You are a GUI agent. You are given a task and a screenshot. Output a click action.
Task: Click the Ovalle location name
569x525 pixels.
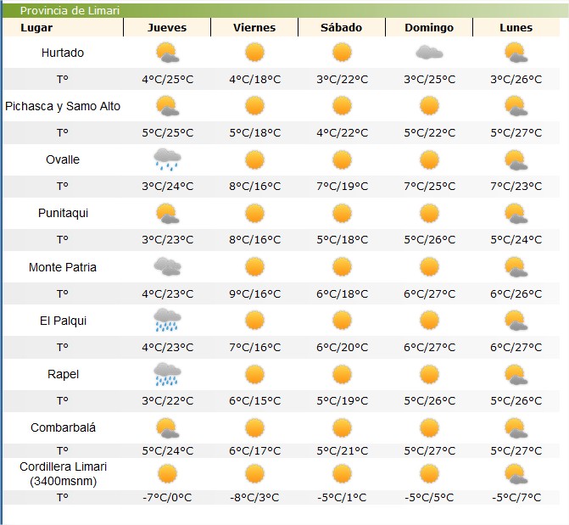click(x=63, y=159)
